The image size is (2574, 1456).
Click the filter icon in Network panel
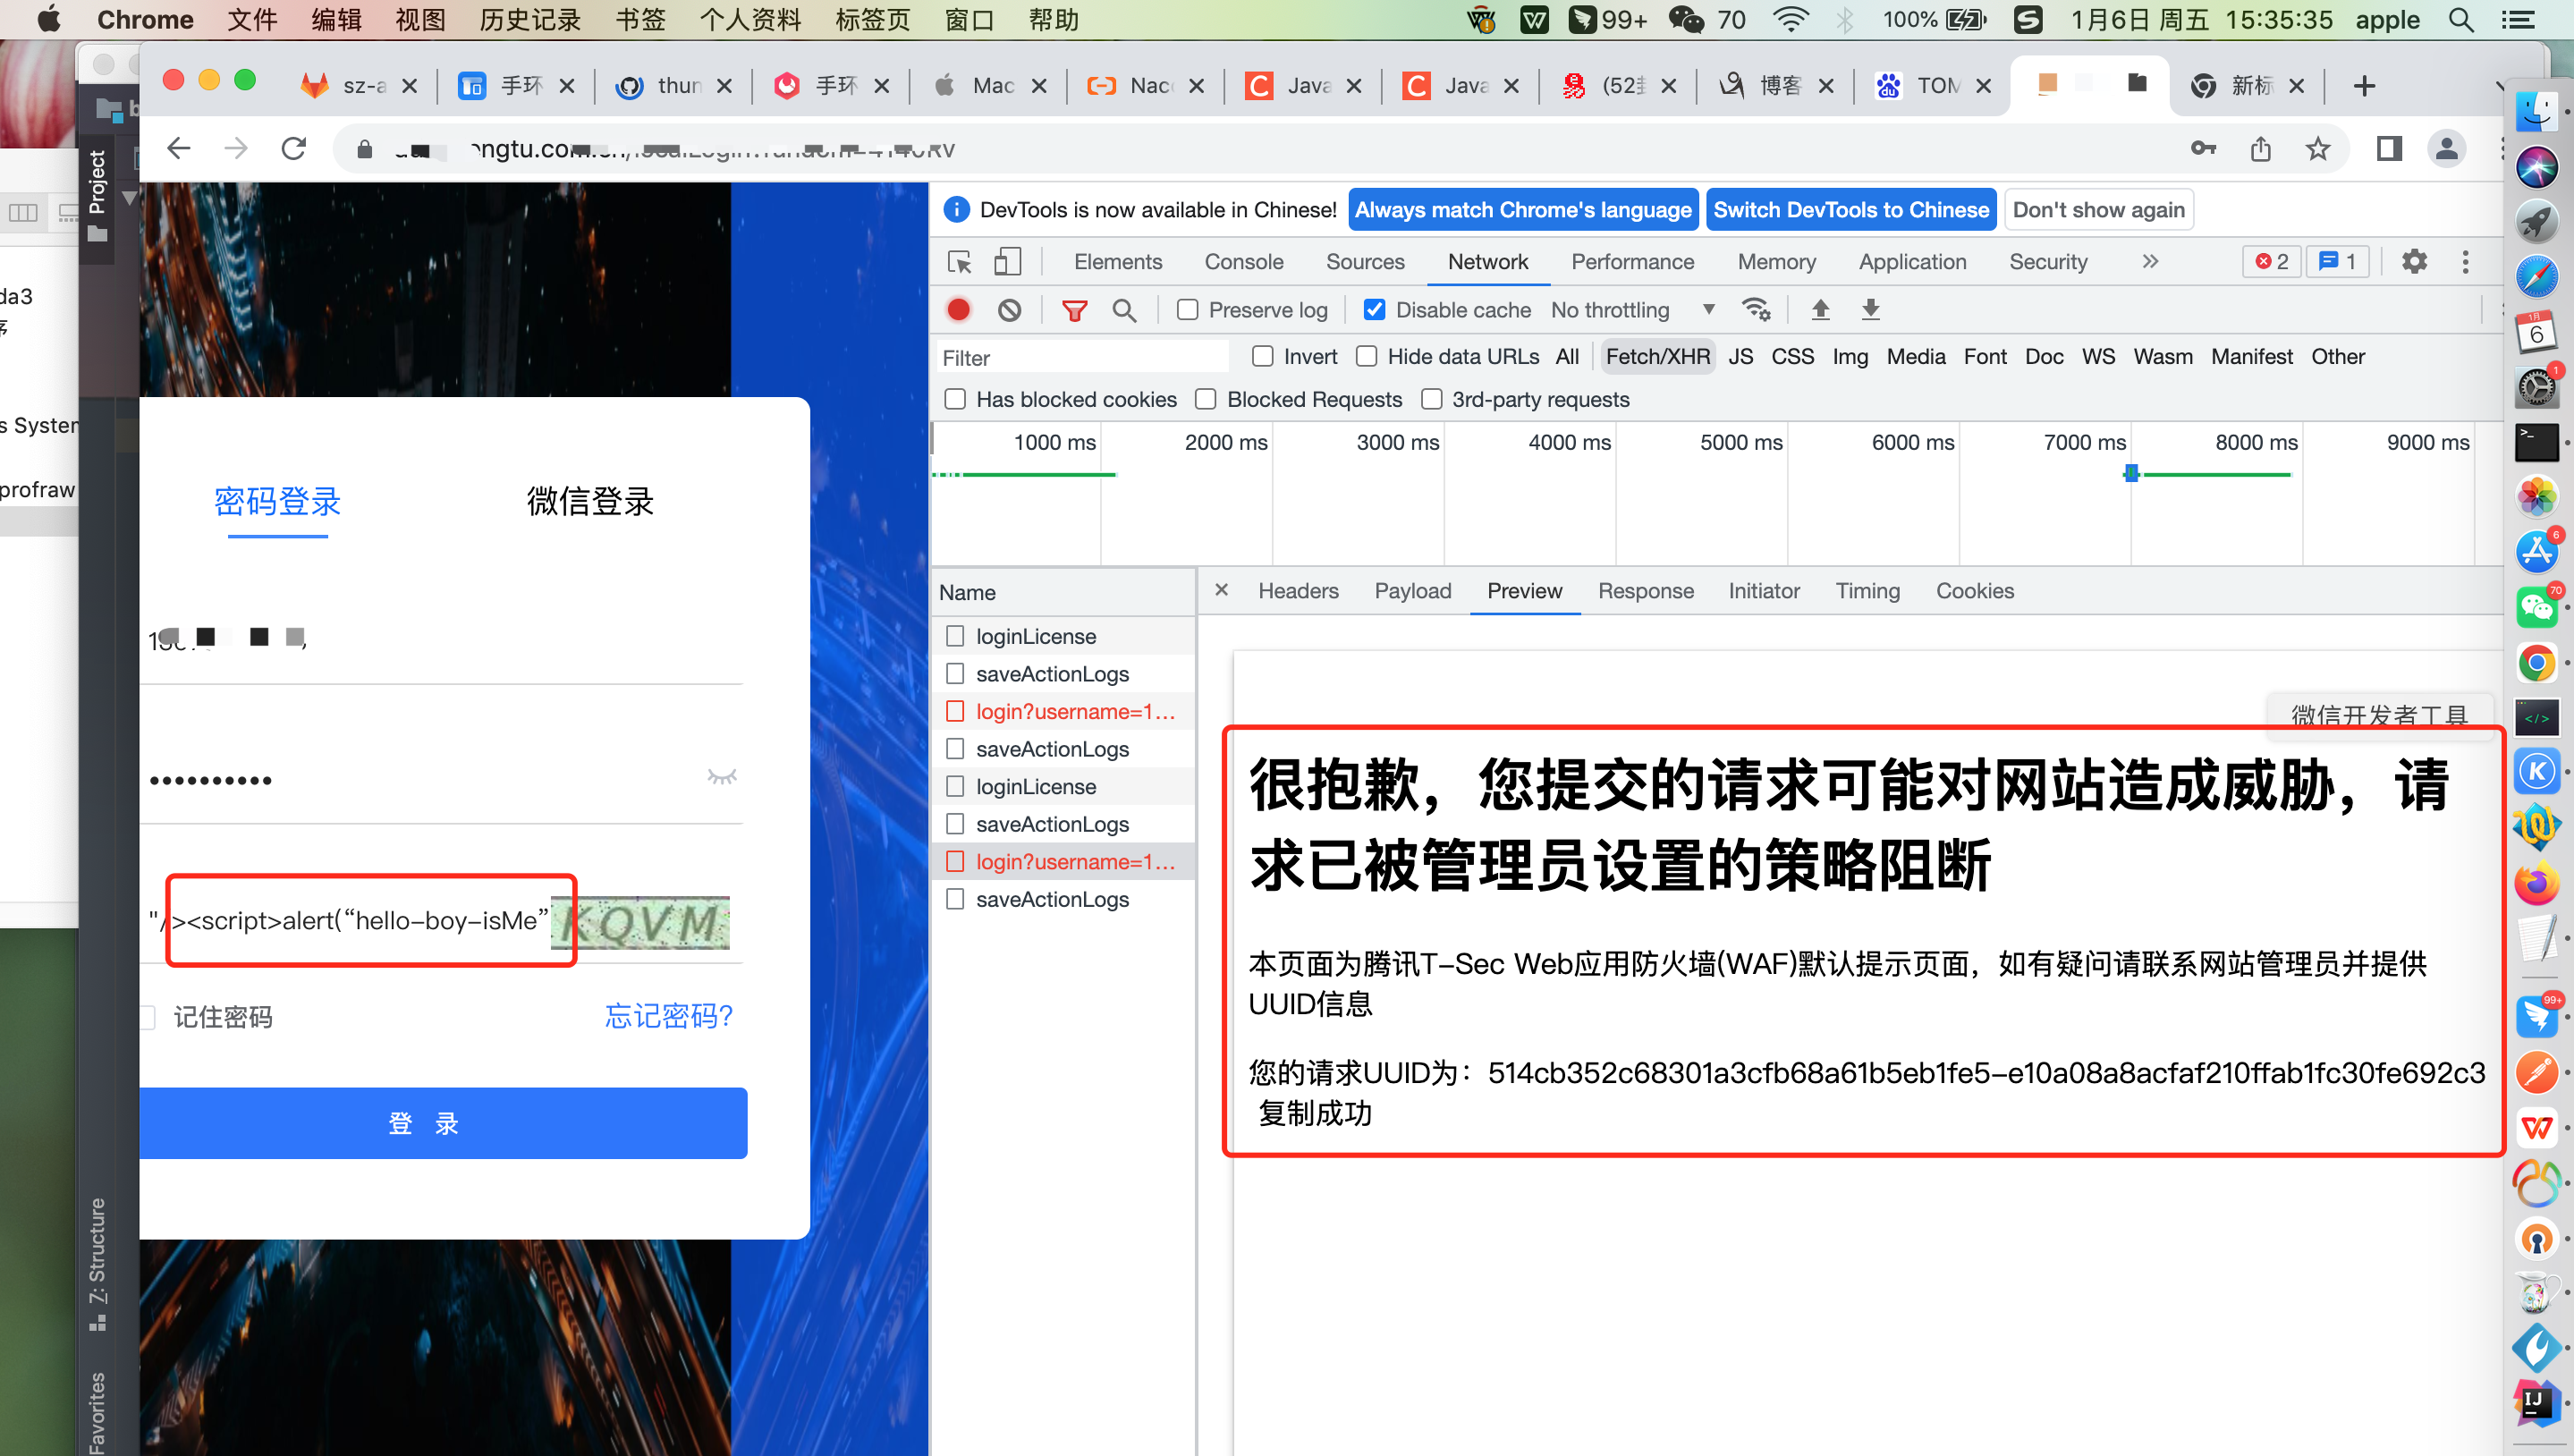[1075, 309]
